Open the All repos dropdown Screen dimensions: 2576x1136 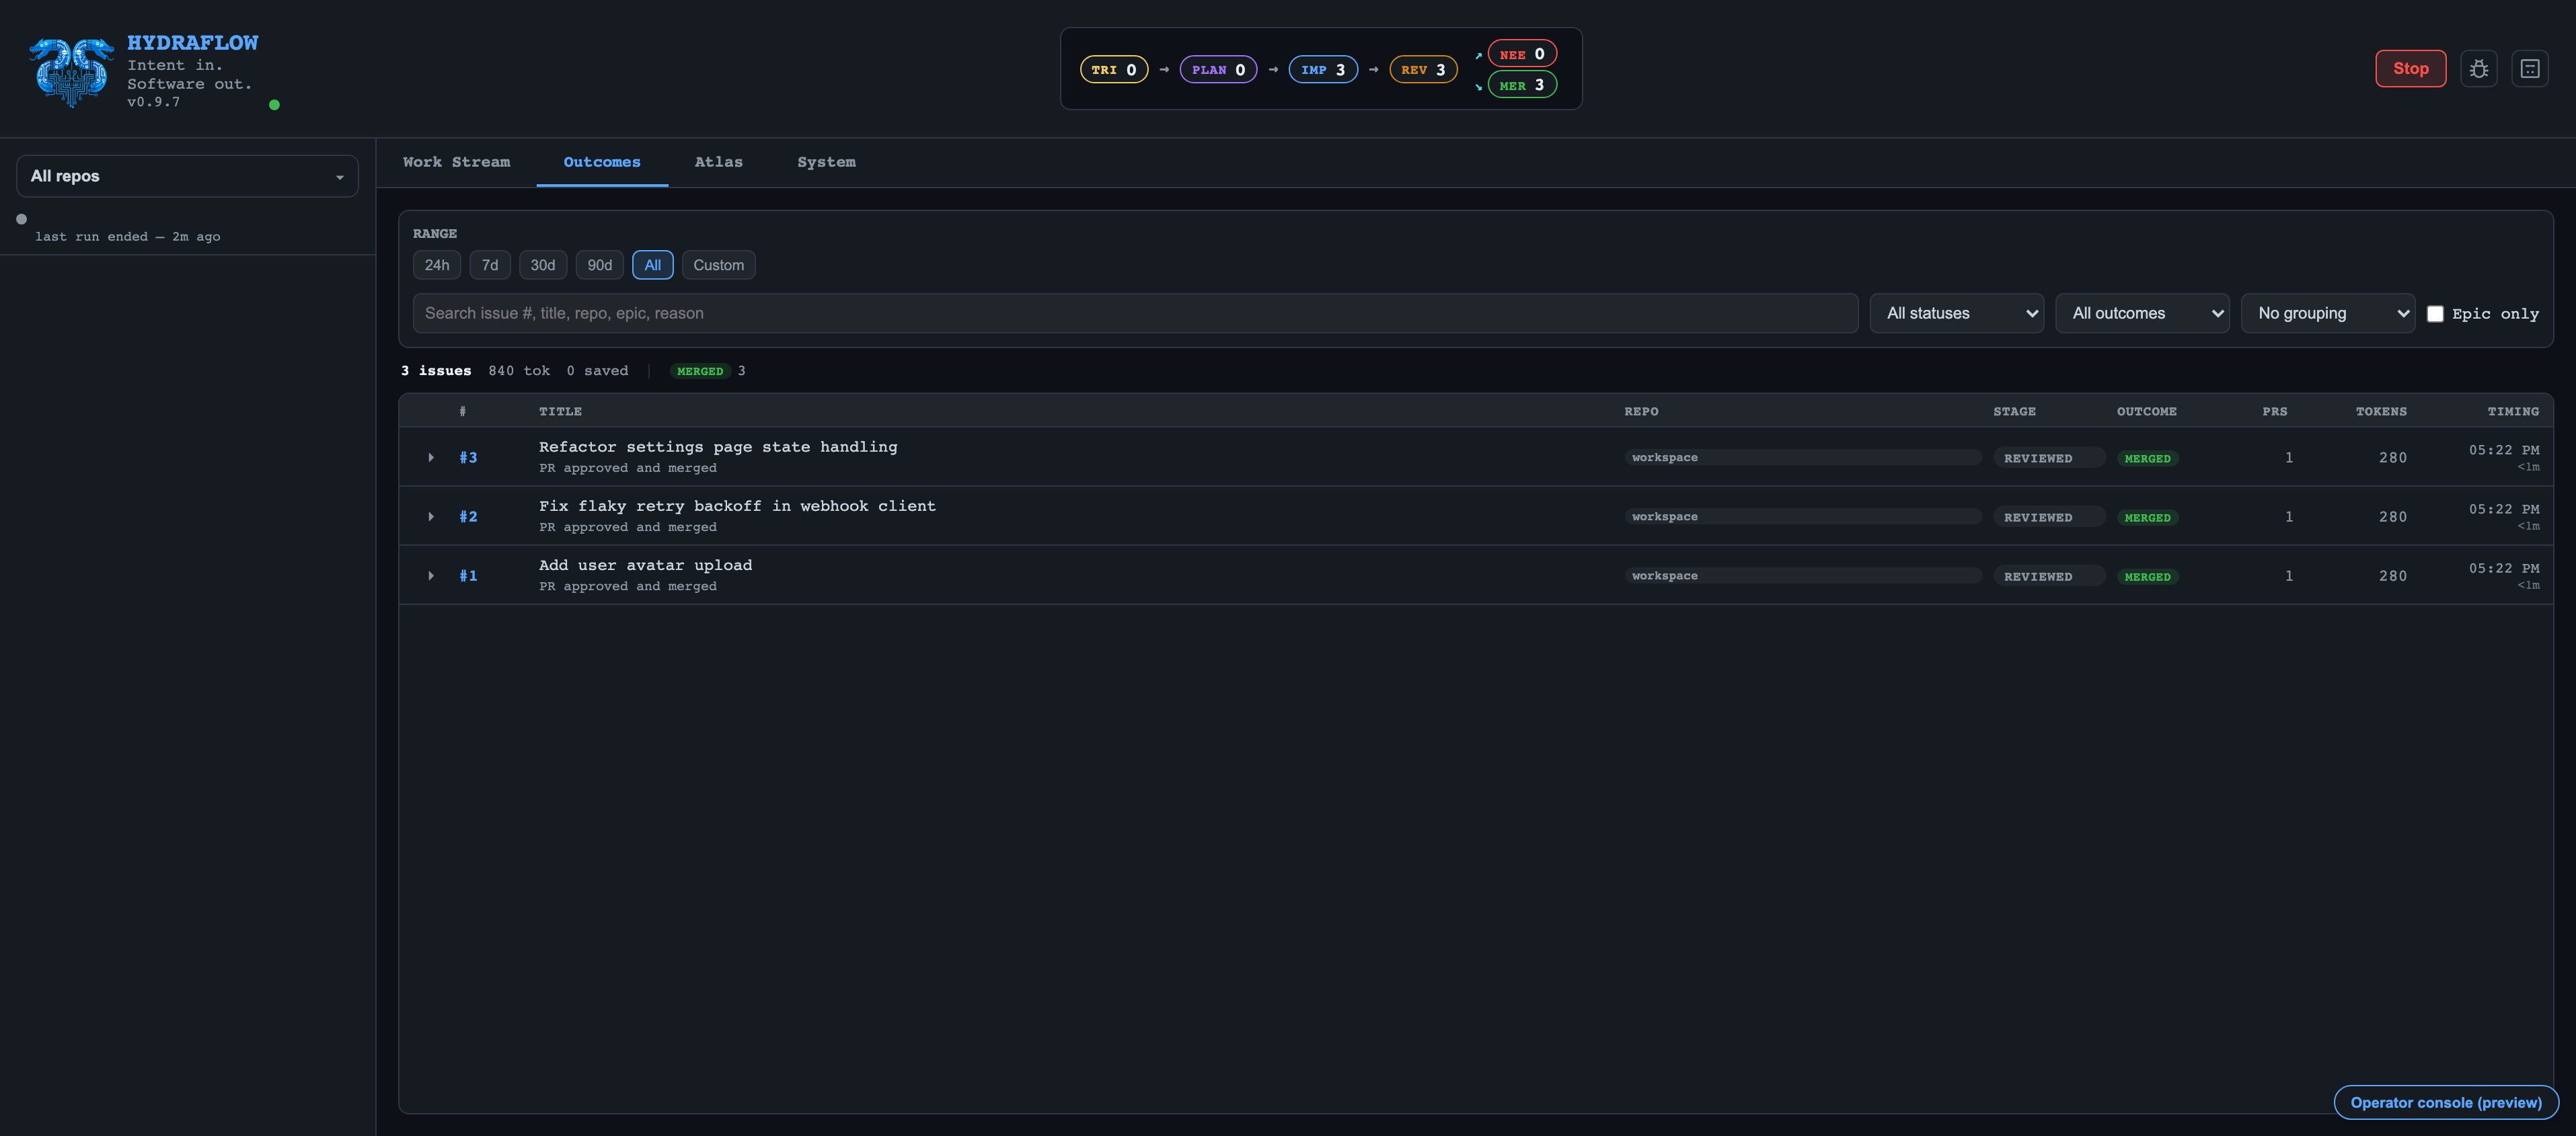187,176
